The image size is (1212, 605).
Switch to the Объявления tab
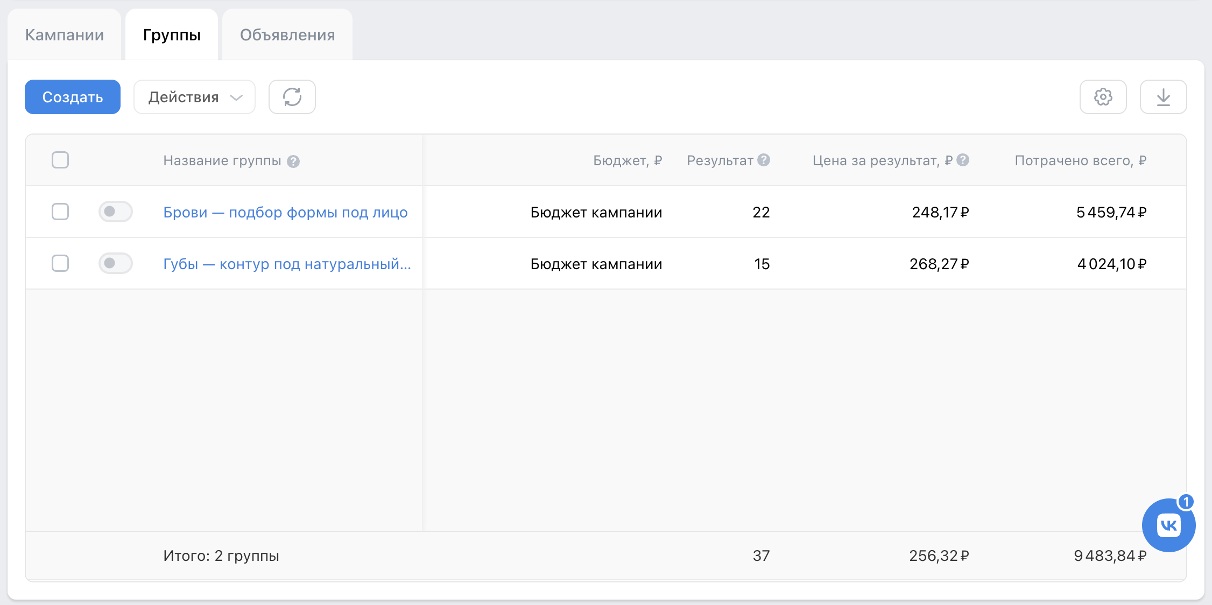287,35
